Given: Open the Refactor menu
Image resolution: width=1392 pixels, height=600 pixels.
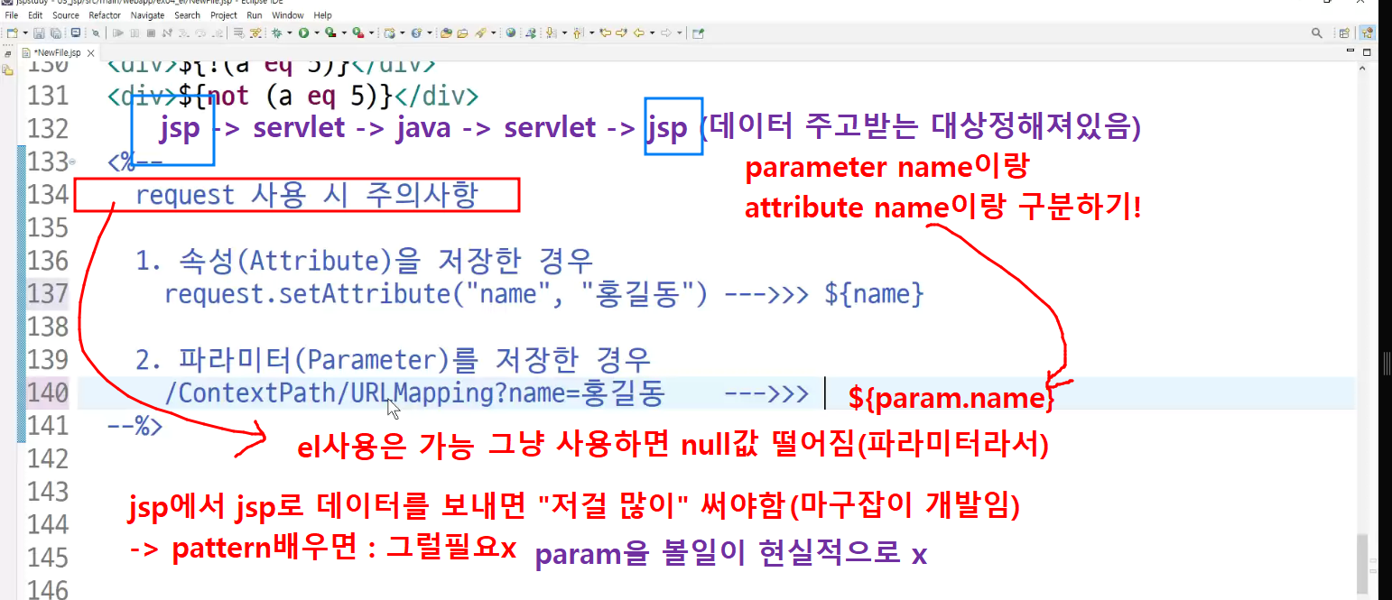Looking at the screenshot, I should (x=105, y=15).
